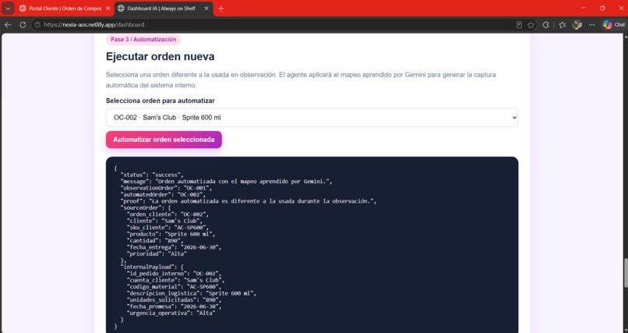Go back to the previous page
The height and width of the screenshot is (333, 628).
point(8,25)
